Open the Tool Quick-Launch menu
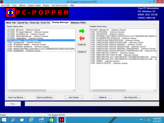Viewport: 164px width, 123px height. coord(60,5)
